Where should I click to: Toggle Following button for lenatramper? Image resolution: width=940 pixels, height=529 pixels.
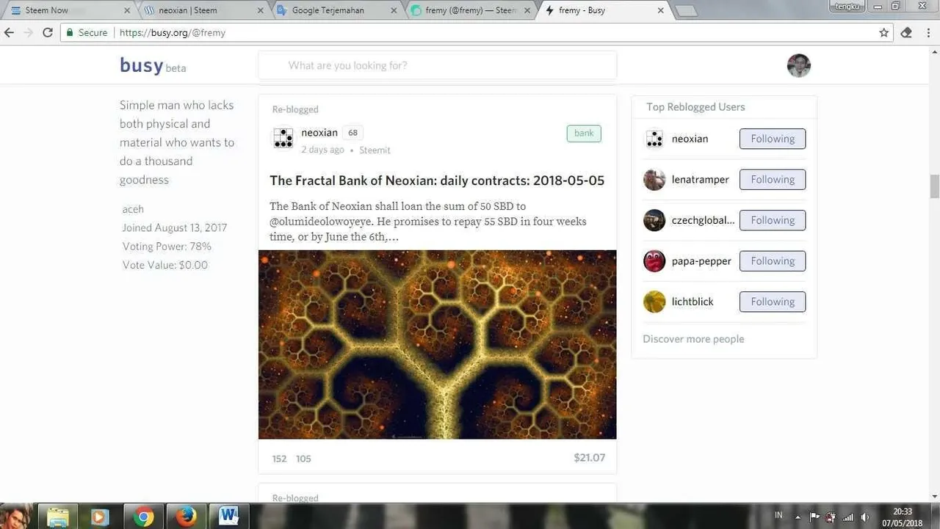(773, 179)
